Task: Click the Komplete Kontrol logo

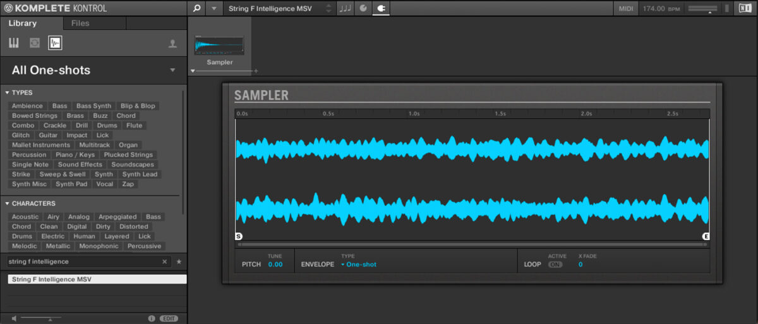Action: tap(55, 8)
